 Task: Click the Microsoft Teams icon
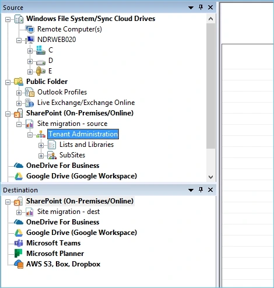19,243
